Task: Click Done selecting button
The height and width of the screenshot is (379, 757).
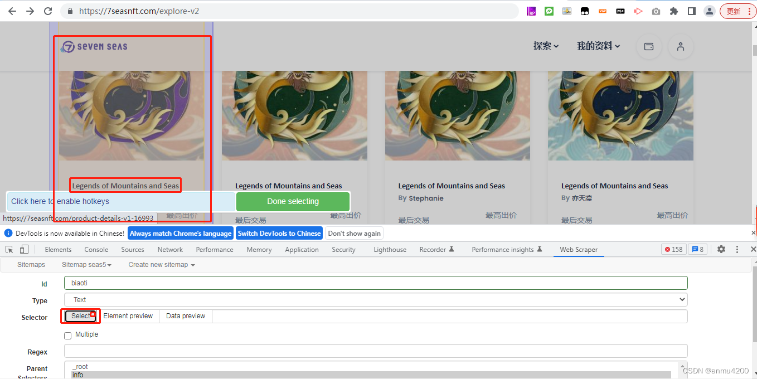Action: pos(293,201)
